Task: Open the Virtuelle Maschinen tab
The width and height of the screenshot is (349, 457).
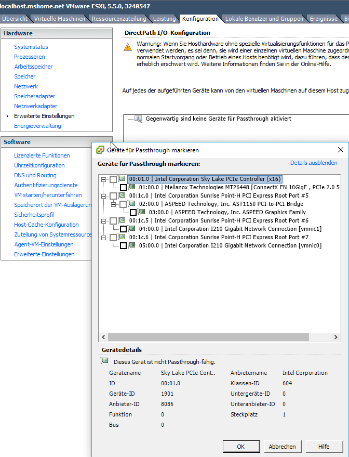Action: 59,19
